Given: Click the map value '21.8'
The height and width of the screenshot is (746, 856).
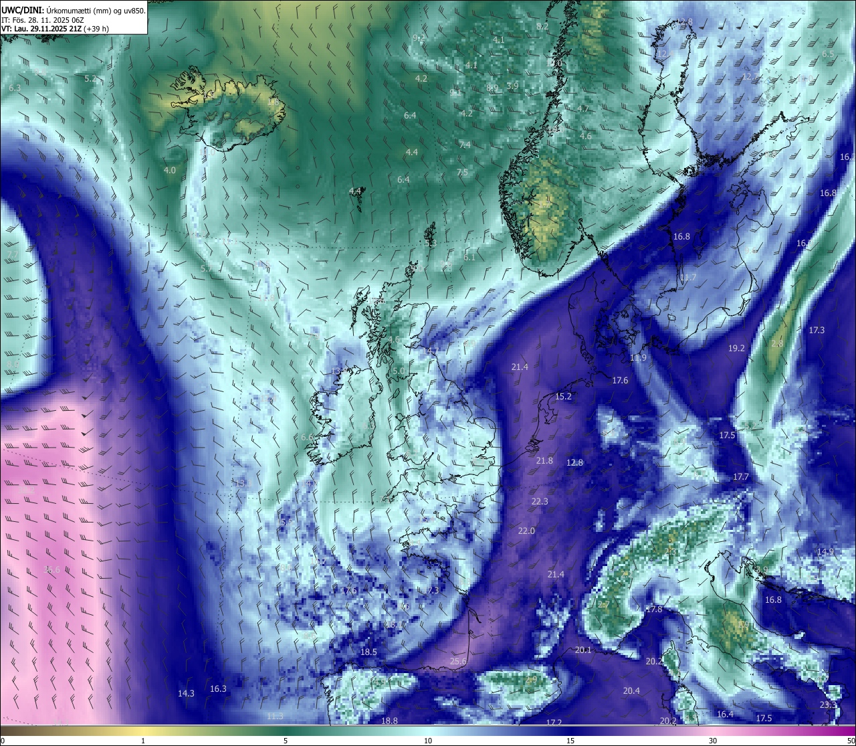Looking at the screenshot, I should tap(544, 460).
